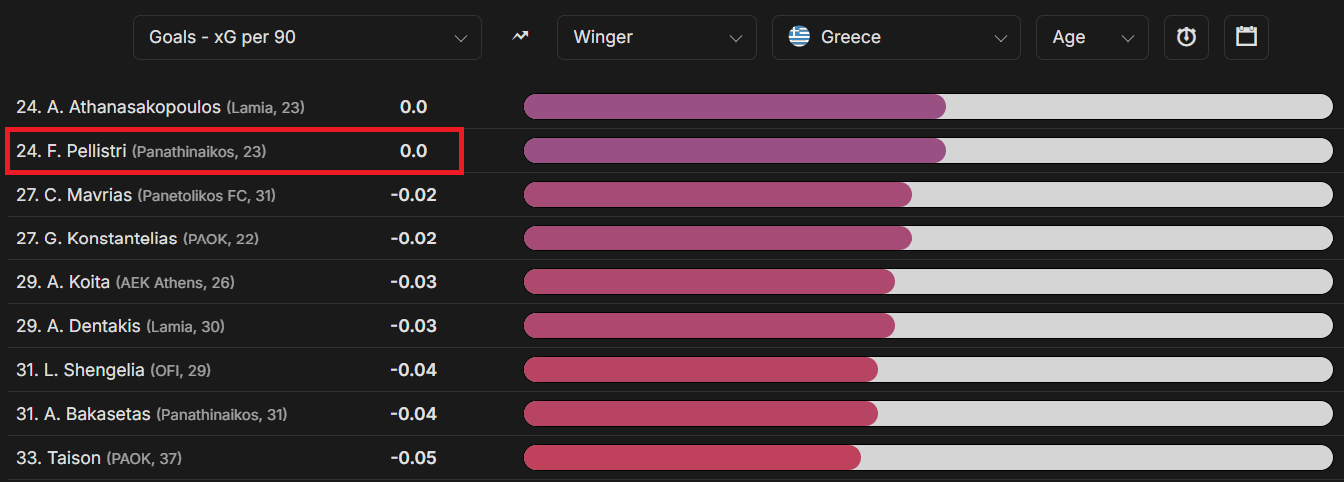Image resolution: width=1344 pixels, height=482 pixels.
Task: Open G. Konstantelias PAOK entry
Action: pos(138,239)
